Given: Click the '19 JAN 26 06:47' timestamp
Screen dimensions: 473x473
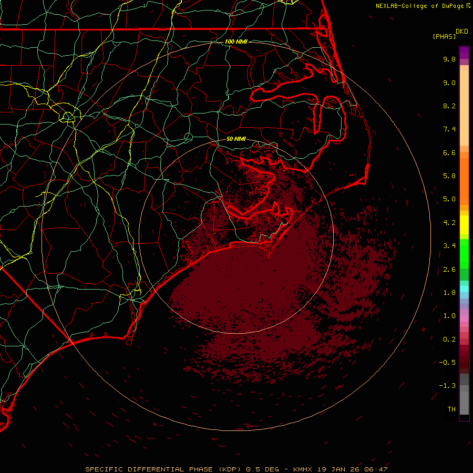Looking at the screenshot, I should [352, 469].
